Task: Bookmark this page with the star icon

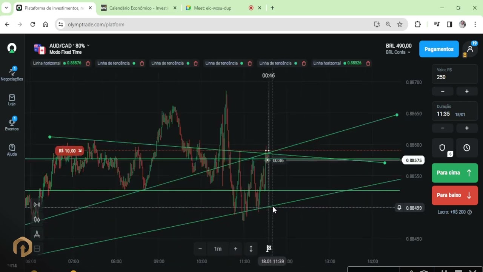Action: (400, 25)
